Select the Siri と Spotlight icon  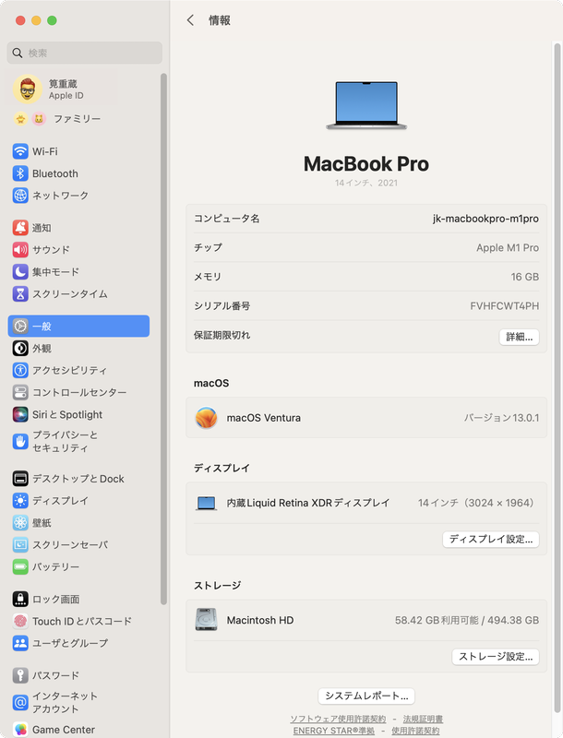[20, 414]
